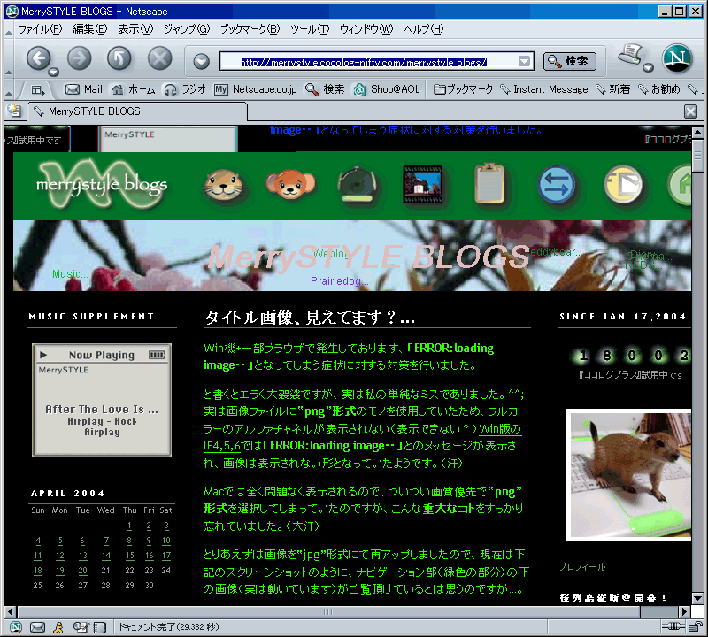Open a new tab with the tab bar icon
Viewport: 708px width, 637px height.
[x=14, y=111]
